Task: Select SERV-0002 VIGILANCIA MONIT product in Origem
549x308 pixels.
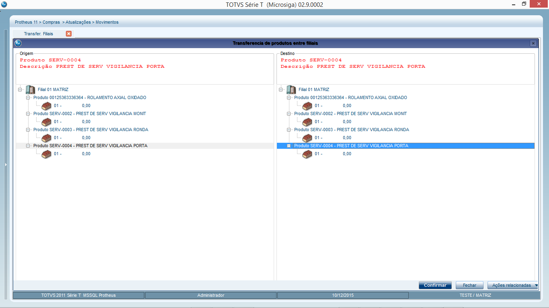Action: point(90,113)
